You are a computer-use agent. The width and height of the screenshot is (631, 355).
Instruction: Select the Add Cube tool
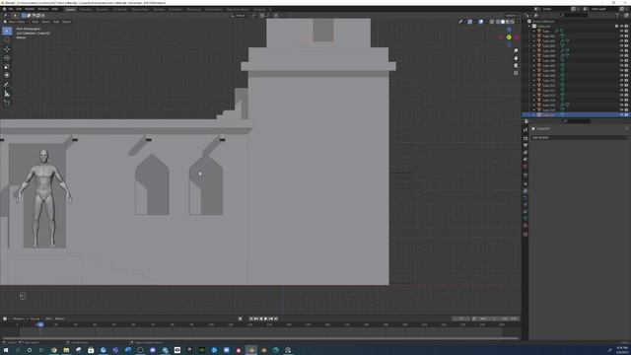tap(7, 103)
